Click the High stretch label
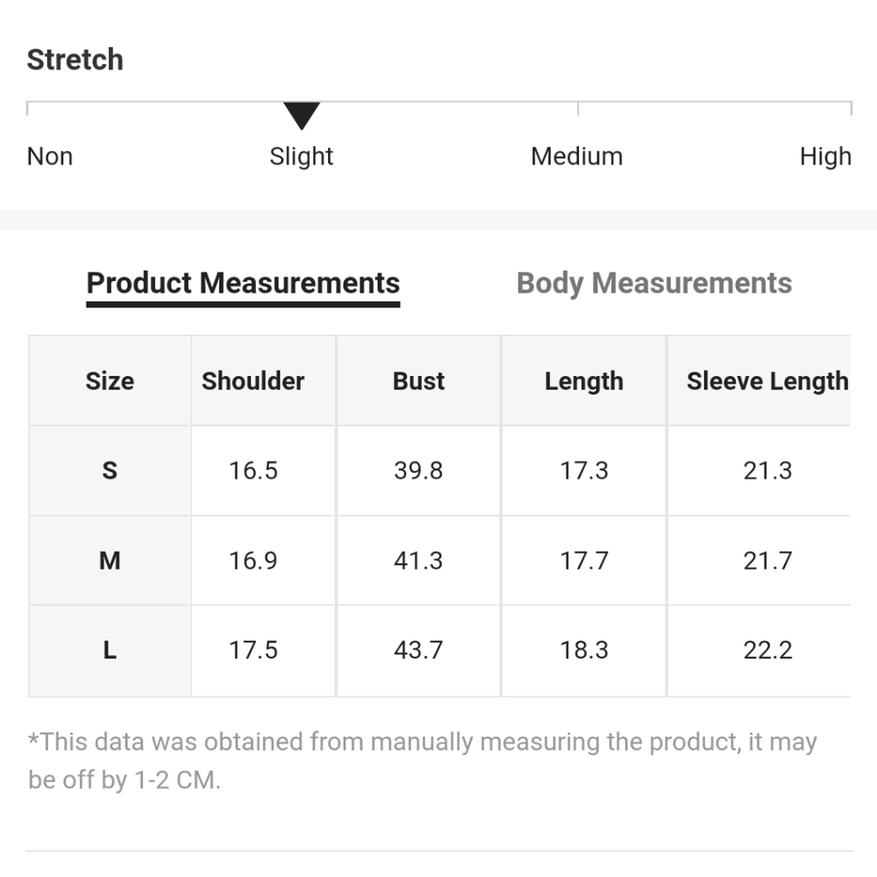Screen dimensions: 877x877 pos(824,156)
